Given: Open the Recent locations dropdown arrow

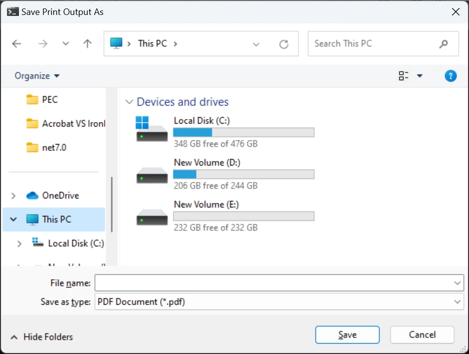Looking at the screenshot, I should [x=65, y=44].
